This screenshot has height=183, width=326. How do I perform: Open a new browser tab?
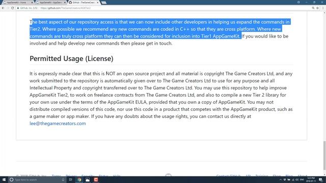pos(104,3)
